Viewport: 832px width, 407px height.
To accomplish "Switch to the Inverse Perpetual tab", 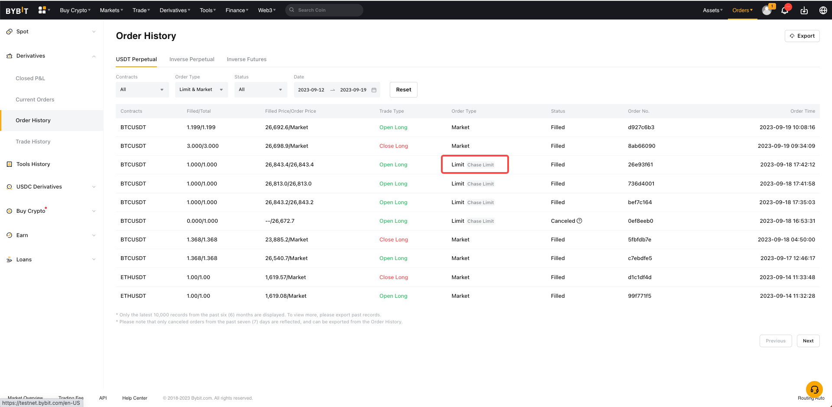I will 192,59.
